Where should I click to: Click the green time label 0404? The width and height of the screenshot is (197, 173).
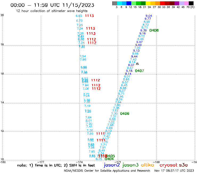coord(109,159)
